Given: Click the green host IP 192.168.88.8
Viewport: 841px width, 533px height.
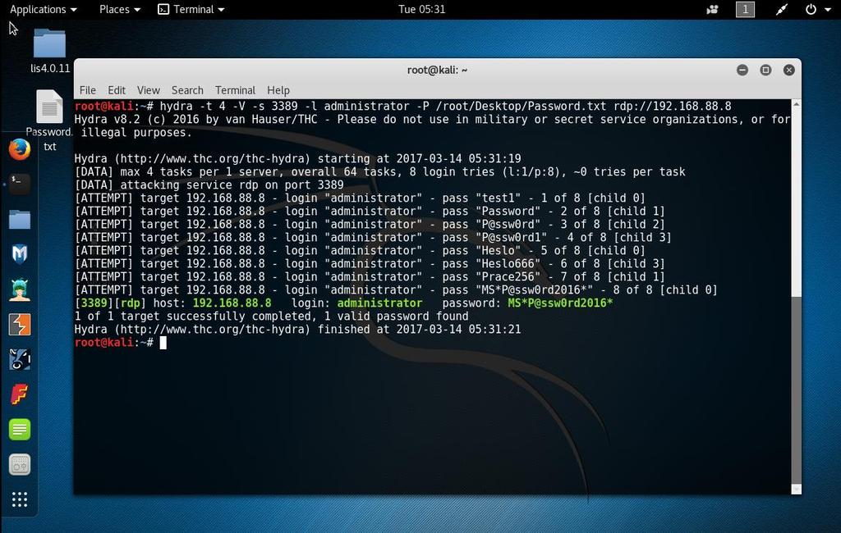Looking at the screenshot, I should pos(232,303).
